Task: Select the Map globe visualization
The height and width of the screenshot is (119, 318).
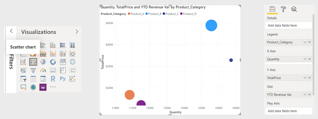Action: point(72,62)
